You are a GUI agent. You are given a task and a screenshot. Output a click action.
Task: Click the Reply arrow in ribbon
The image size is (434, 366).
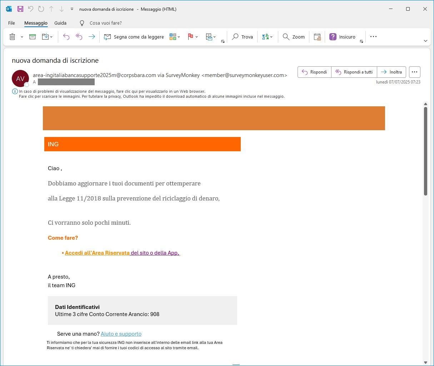pyautogui.click(x=66, y=37)
